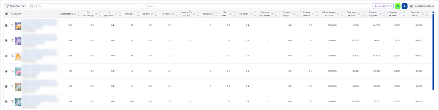Open the three-dot menu of Сумма затрат column
The width and height of the screenshot is (439, 110).
click(298, 12)
